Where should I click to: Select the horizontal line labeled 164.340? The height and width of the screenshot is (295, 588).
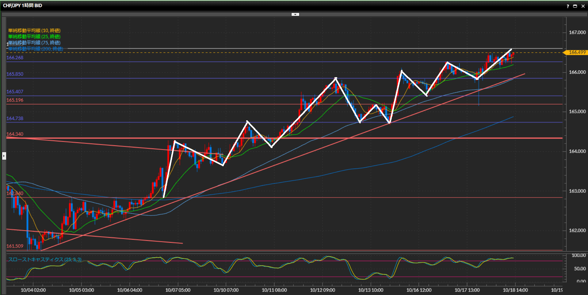pyautogui.click(x=15, y=134)
